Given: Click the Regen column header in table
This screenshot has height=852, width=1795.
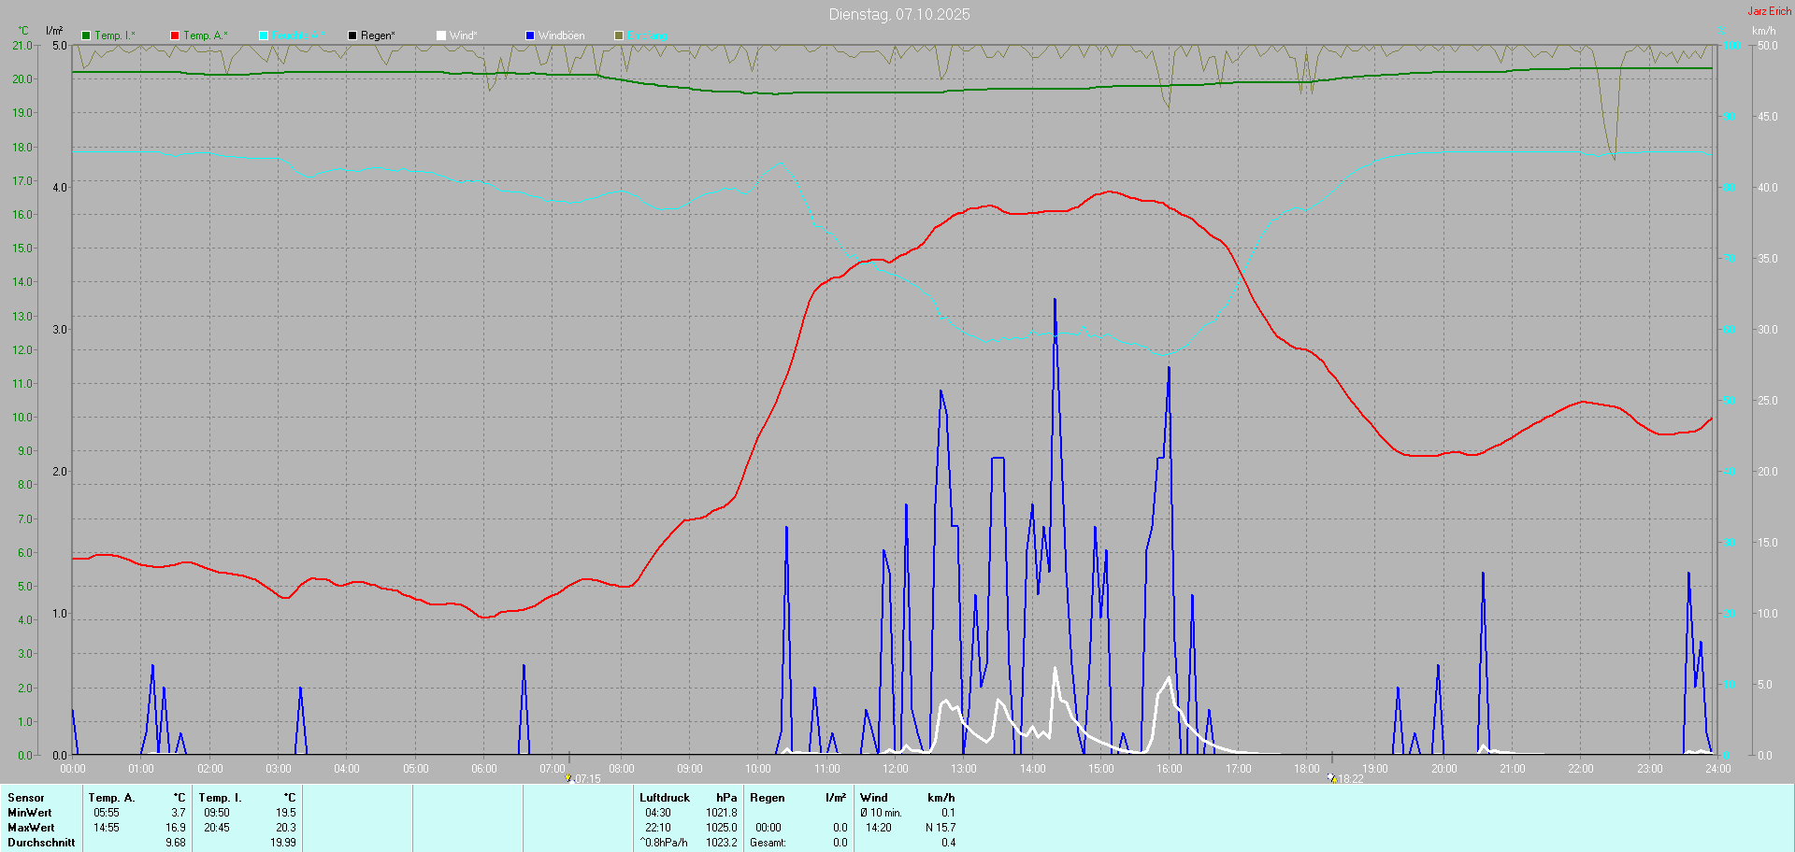Looking at the screenshot, I should [767, 798].
